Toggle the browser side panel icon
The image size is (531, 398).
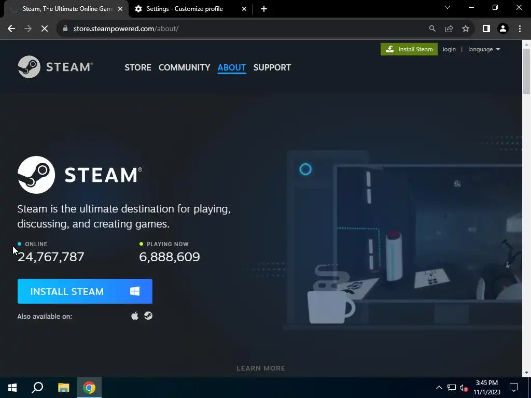486,29
